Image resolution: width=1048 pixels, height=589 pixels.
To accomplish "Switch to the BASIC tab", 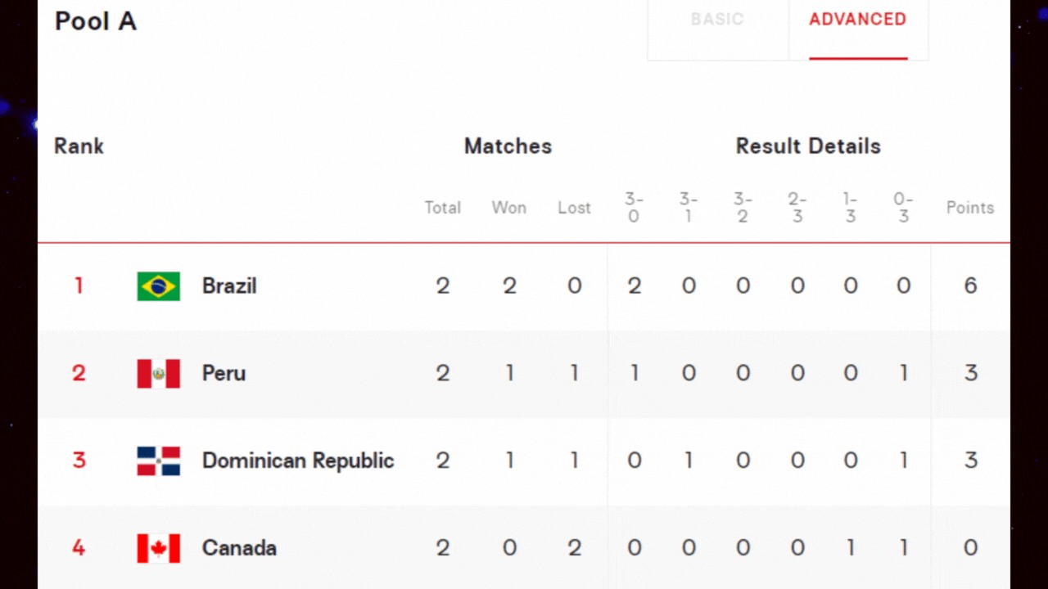I will (x=717, y=20).
